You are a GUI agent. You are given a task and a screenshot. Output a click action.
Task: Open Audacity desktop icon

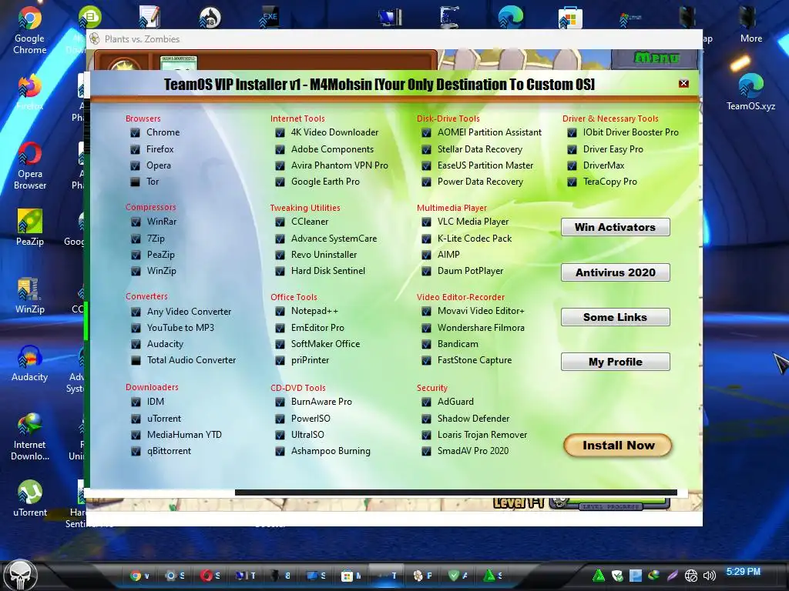tap(30, 363)
